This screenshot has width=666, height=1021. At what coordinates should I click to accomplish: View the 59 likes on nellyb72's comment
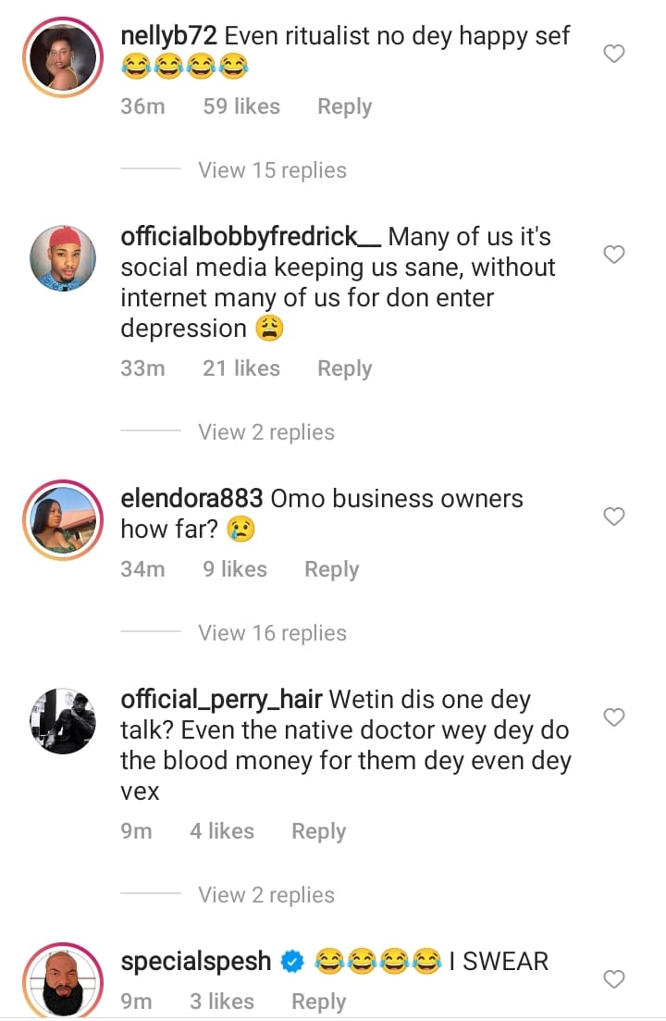(x=241, y=107)
